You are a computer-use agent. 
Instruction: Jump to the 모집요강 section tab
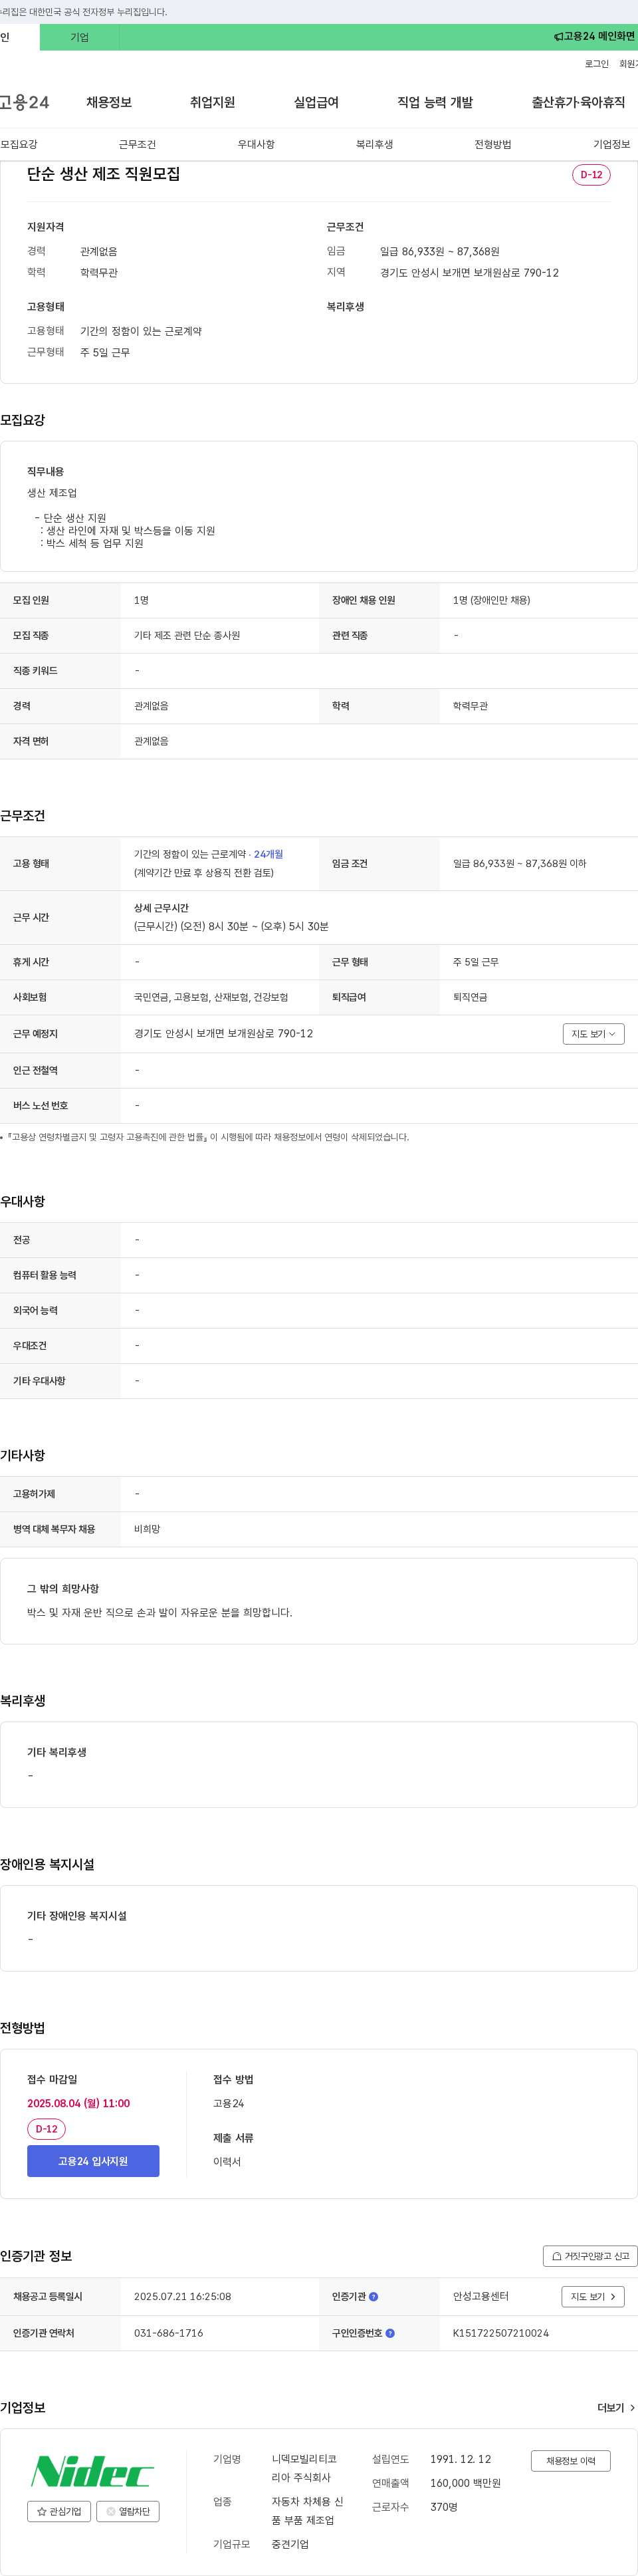19,144
